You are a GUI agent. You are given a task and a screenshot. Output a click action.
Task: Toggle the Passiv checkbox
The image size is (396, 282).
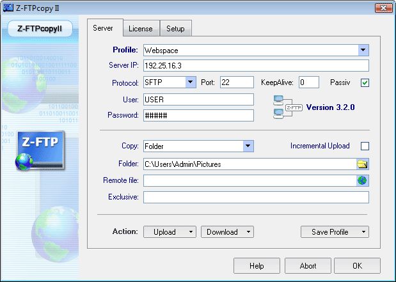[365, 82]
